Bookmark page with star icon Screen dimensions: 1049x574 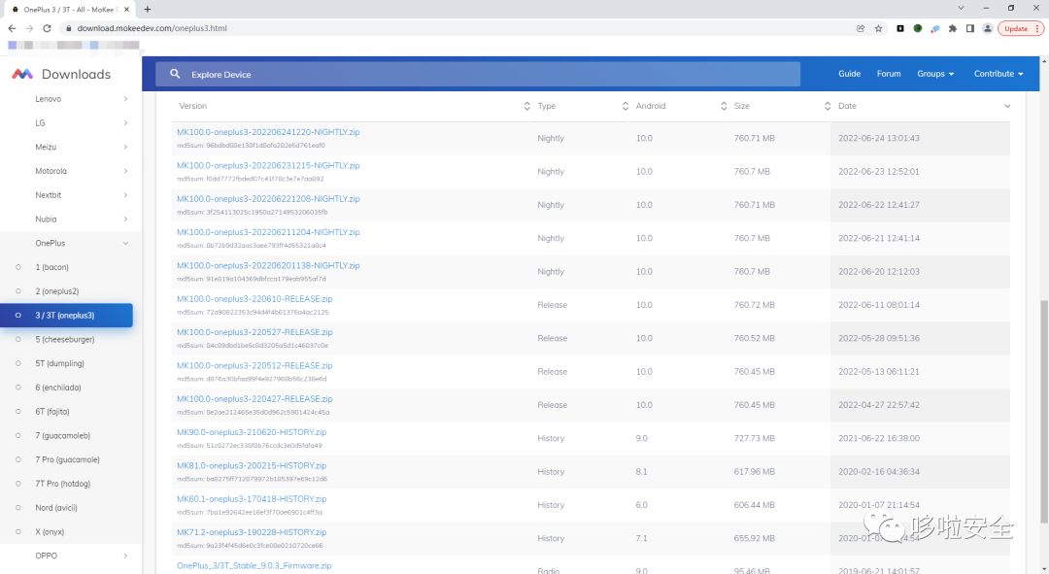pyautogui.click(x=878, y=28)
